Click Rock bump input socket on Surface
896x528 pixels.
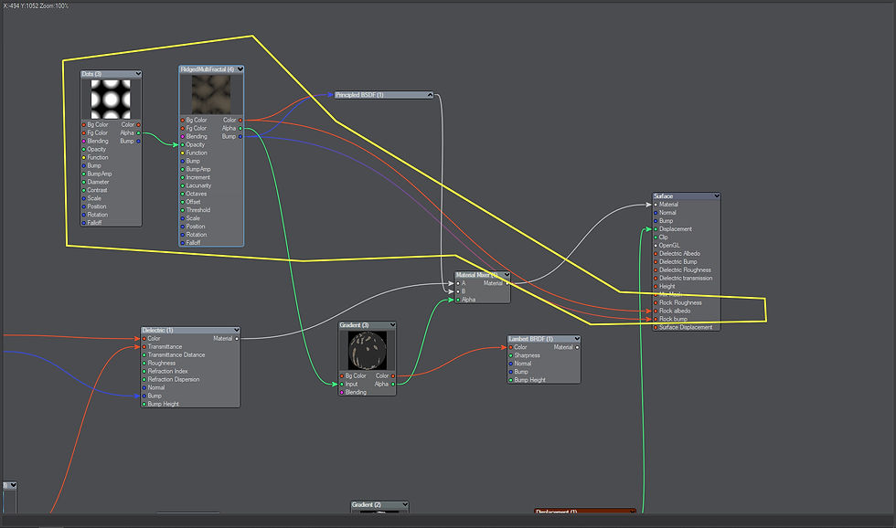click(x=656, y=319)
